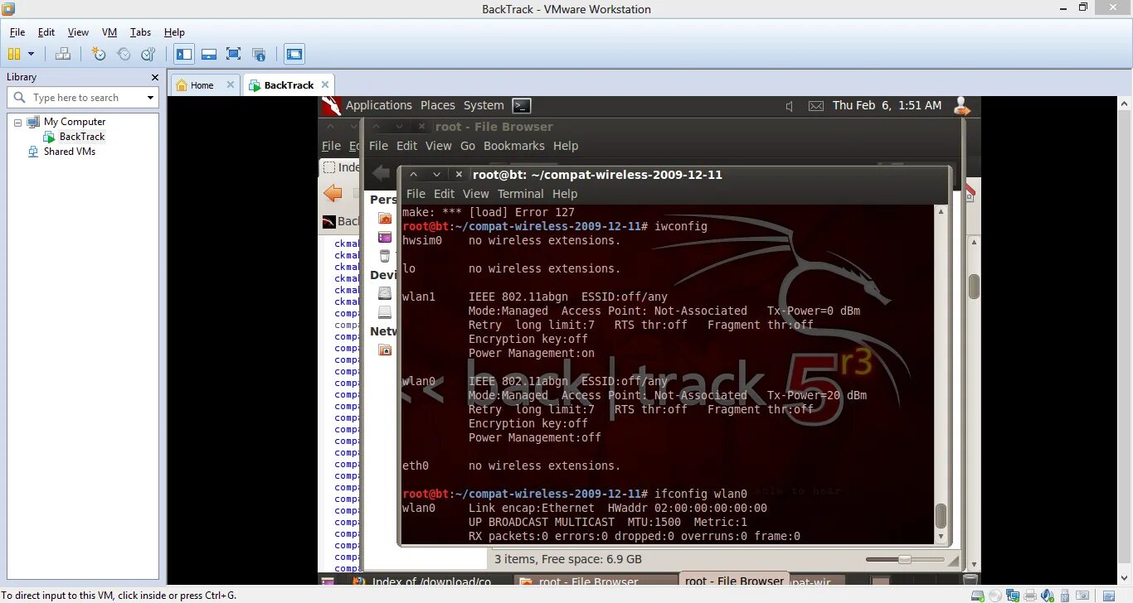Open the terminal's View menu
The image size is (1133, 603).
tap(476, 194)
